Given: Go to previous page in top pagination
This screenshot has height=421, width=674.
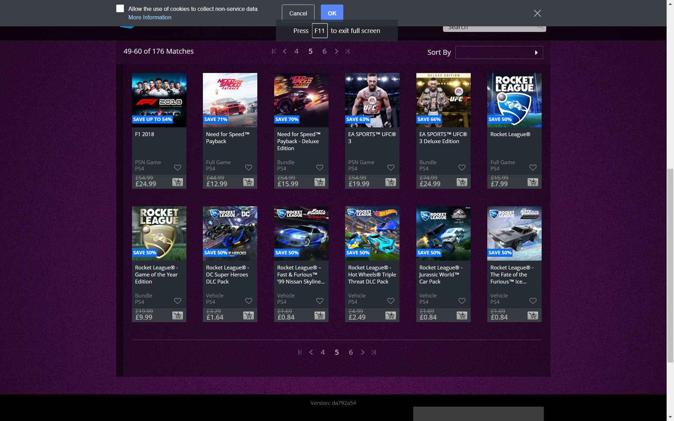Looking at the screenshot, I should click(285, 51).
